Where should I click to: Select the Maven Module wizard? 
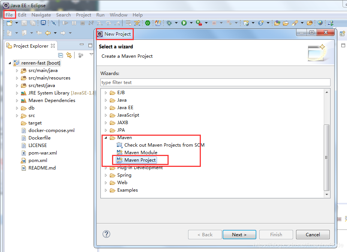click(x=137, y=152)
